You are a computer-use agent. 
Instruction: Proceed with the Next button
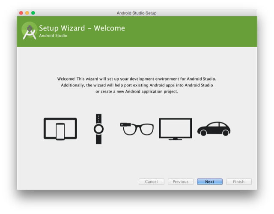tap(210, 182)
